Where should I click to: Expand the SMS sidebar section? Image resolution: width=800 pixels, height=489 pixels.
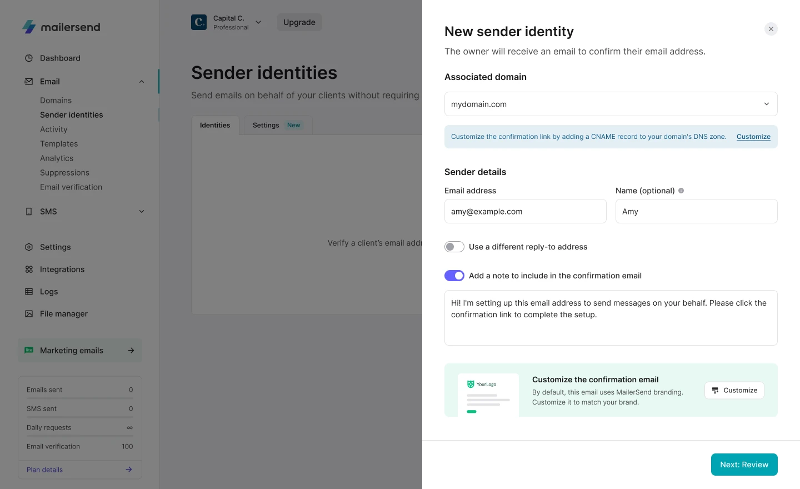(x=142, y=212)
